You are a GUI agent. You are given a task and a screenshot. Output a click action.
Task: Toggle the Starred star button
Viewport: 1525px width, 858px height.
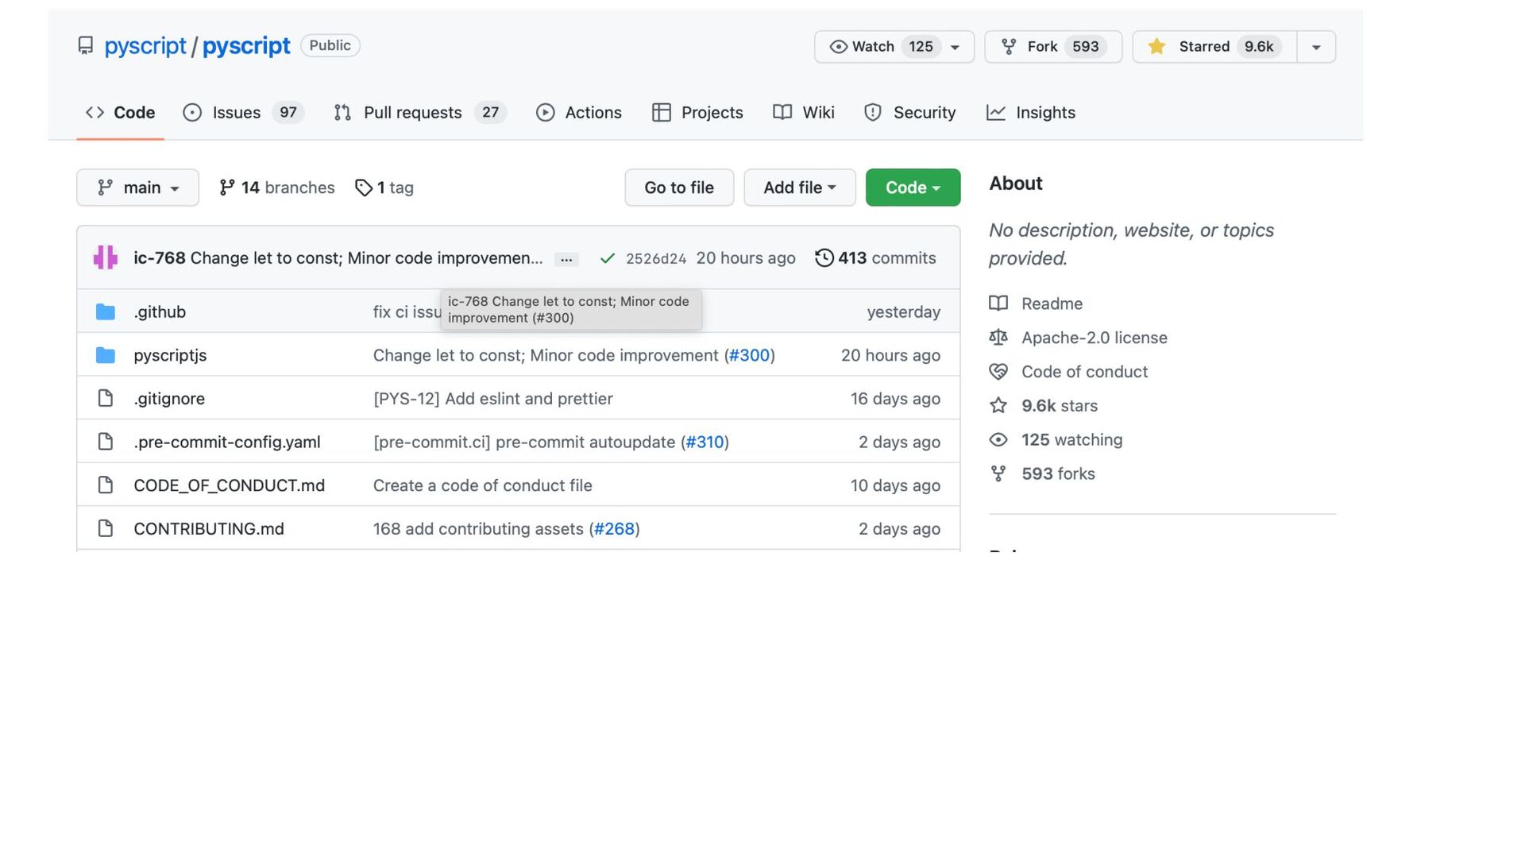(x=1214, y=47)
